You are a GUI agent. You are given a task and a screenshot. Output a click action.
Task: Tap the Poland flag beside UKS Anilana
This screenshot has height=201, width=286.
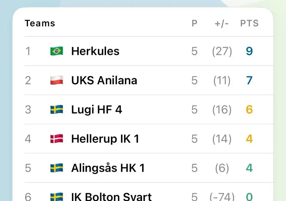[x=57, y=80]
